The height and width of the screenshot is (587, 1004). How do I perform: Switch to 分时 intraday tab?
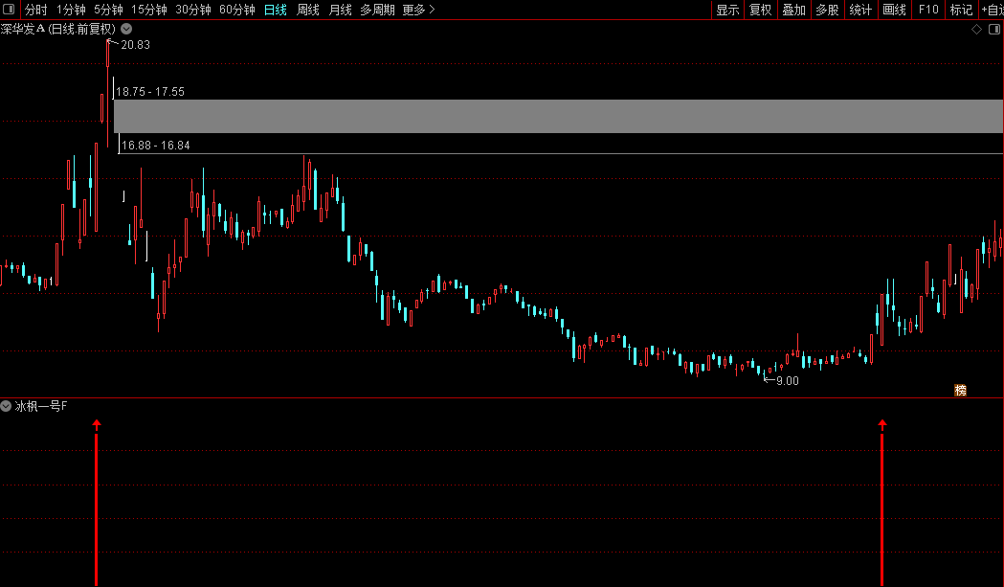[35, 10]
